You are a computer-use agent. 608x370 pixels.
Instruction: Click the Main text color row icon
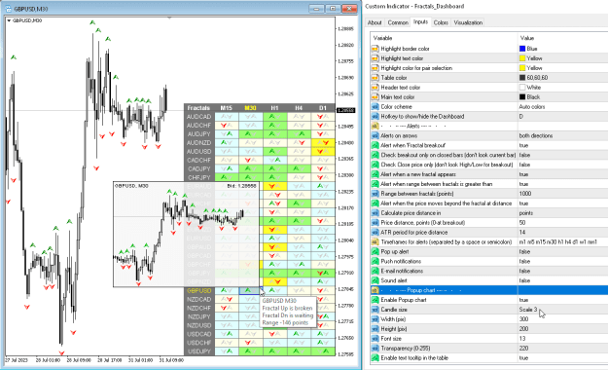375,97
